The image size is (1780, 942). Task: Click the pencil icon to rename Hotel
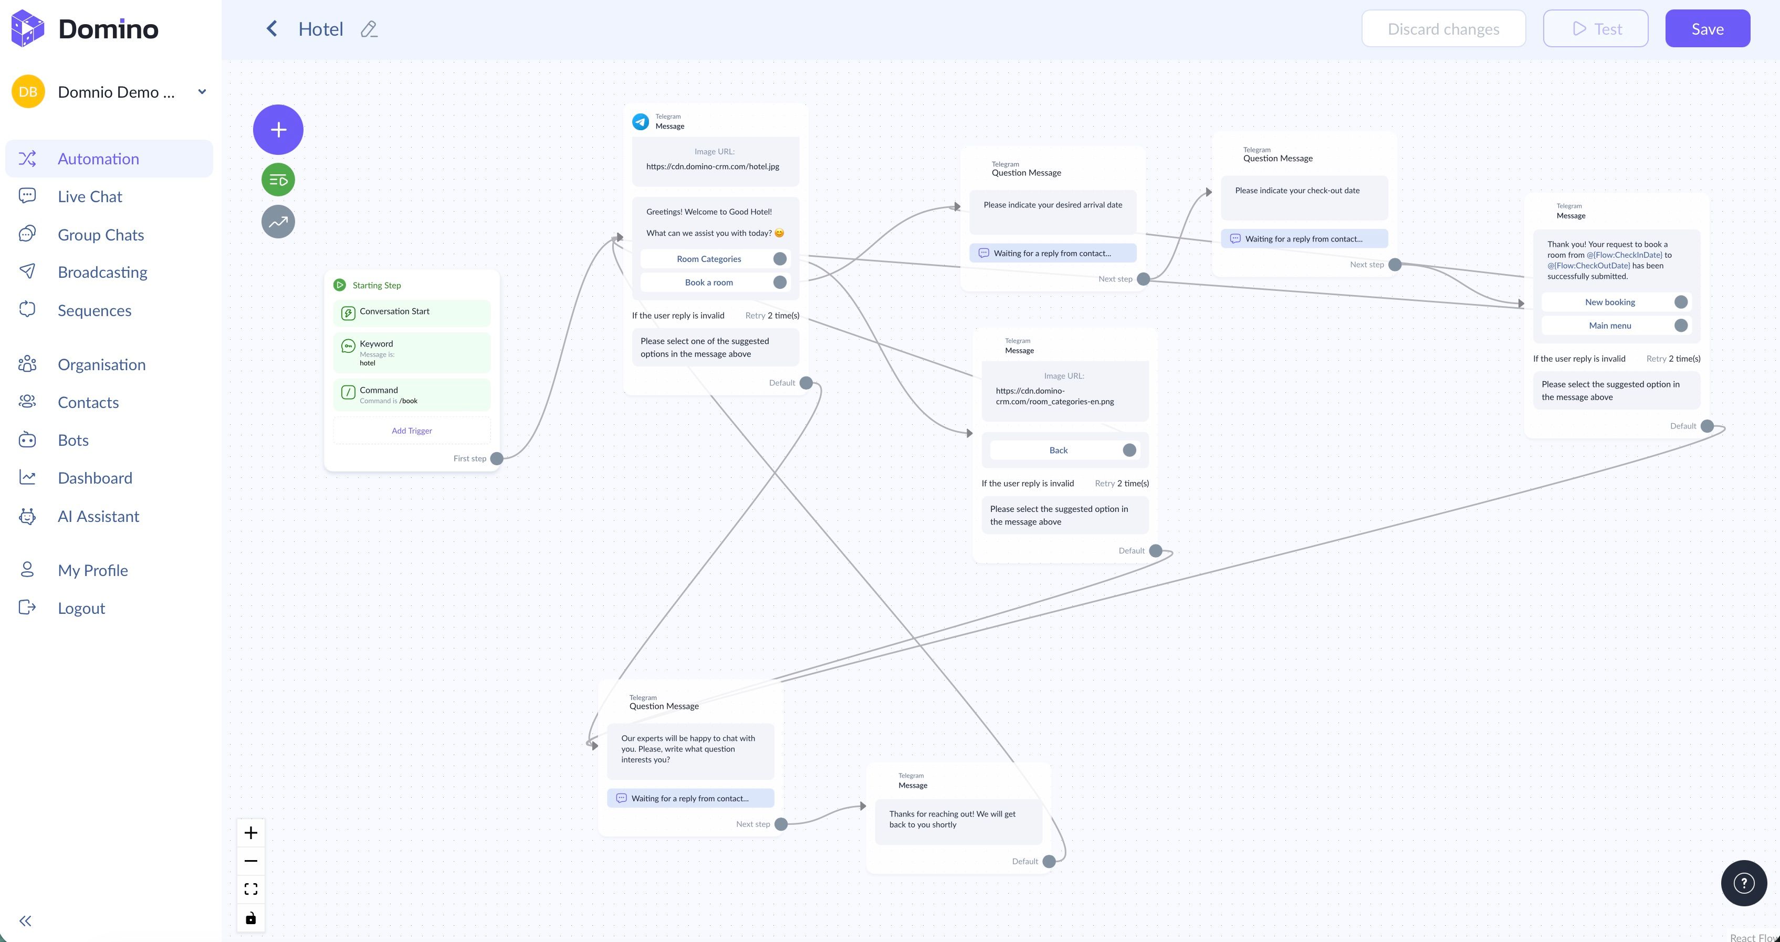coord(369,29)
